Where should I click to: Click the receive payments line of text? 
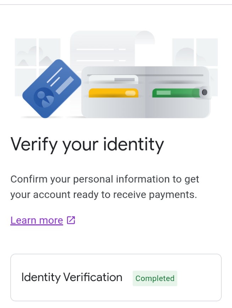[x=103, y=195]
